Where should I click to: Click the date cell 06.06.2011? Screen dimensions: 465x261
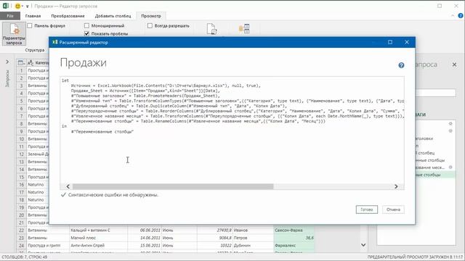[145, 230]
